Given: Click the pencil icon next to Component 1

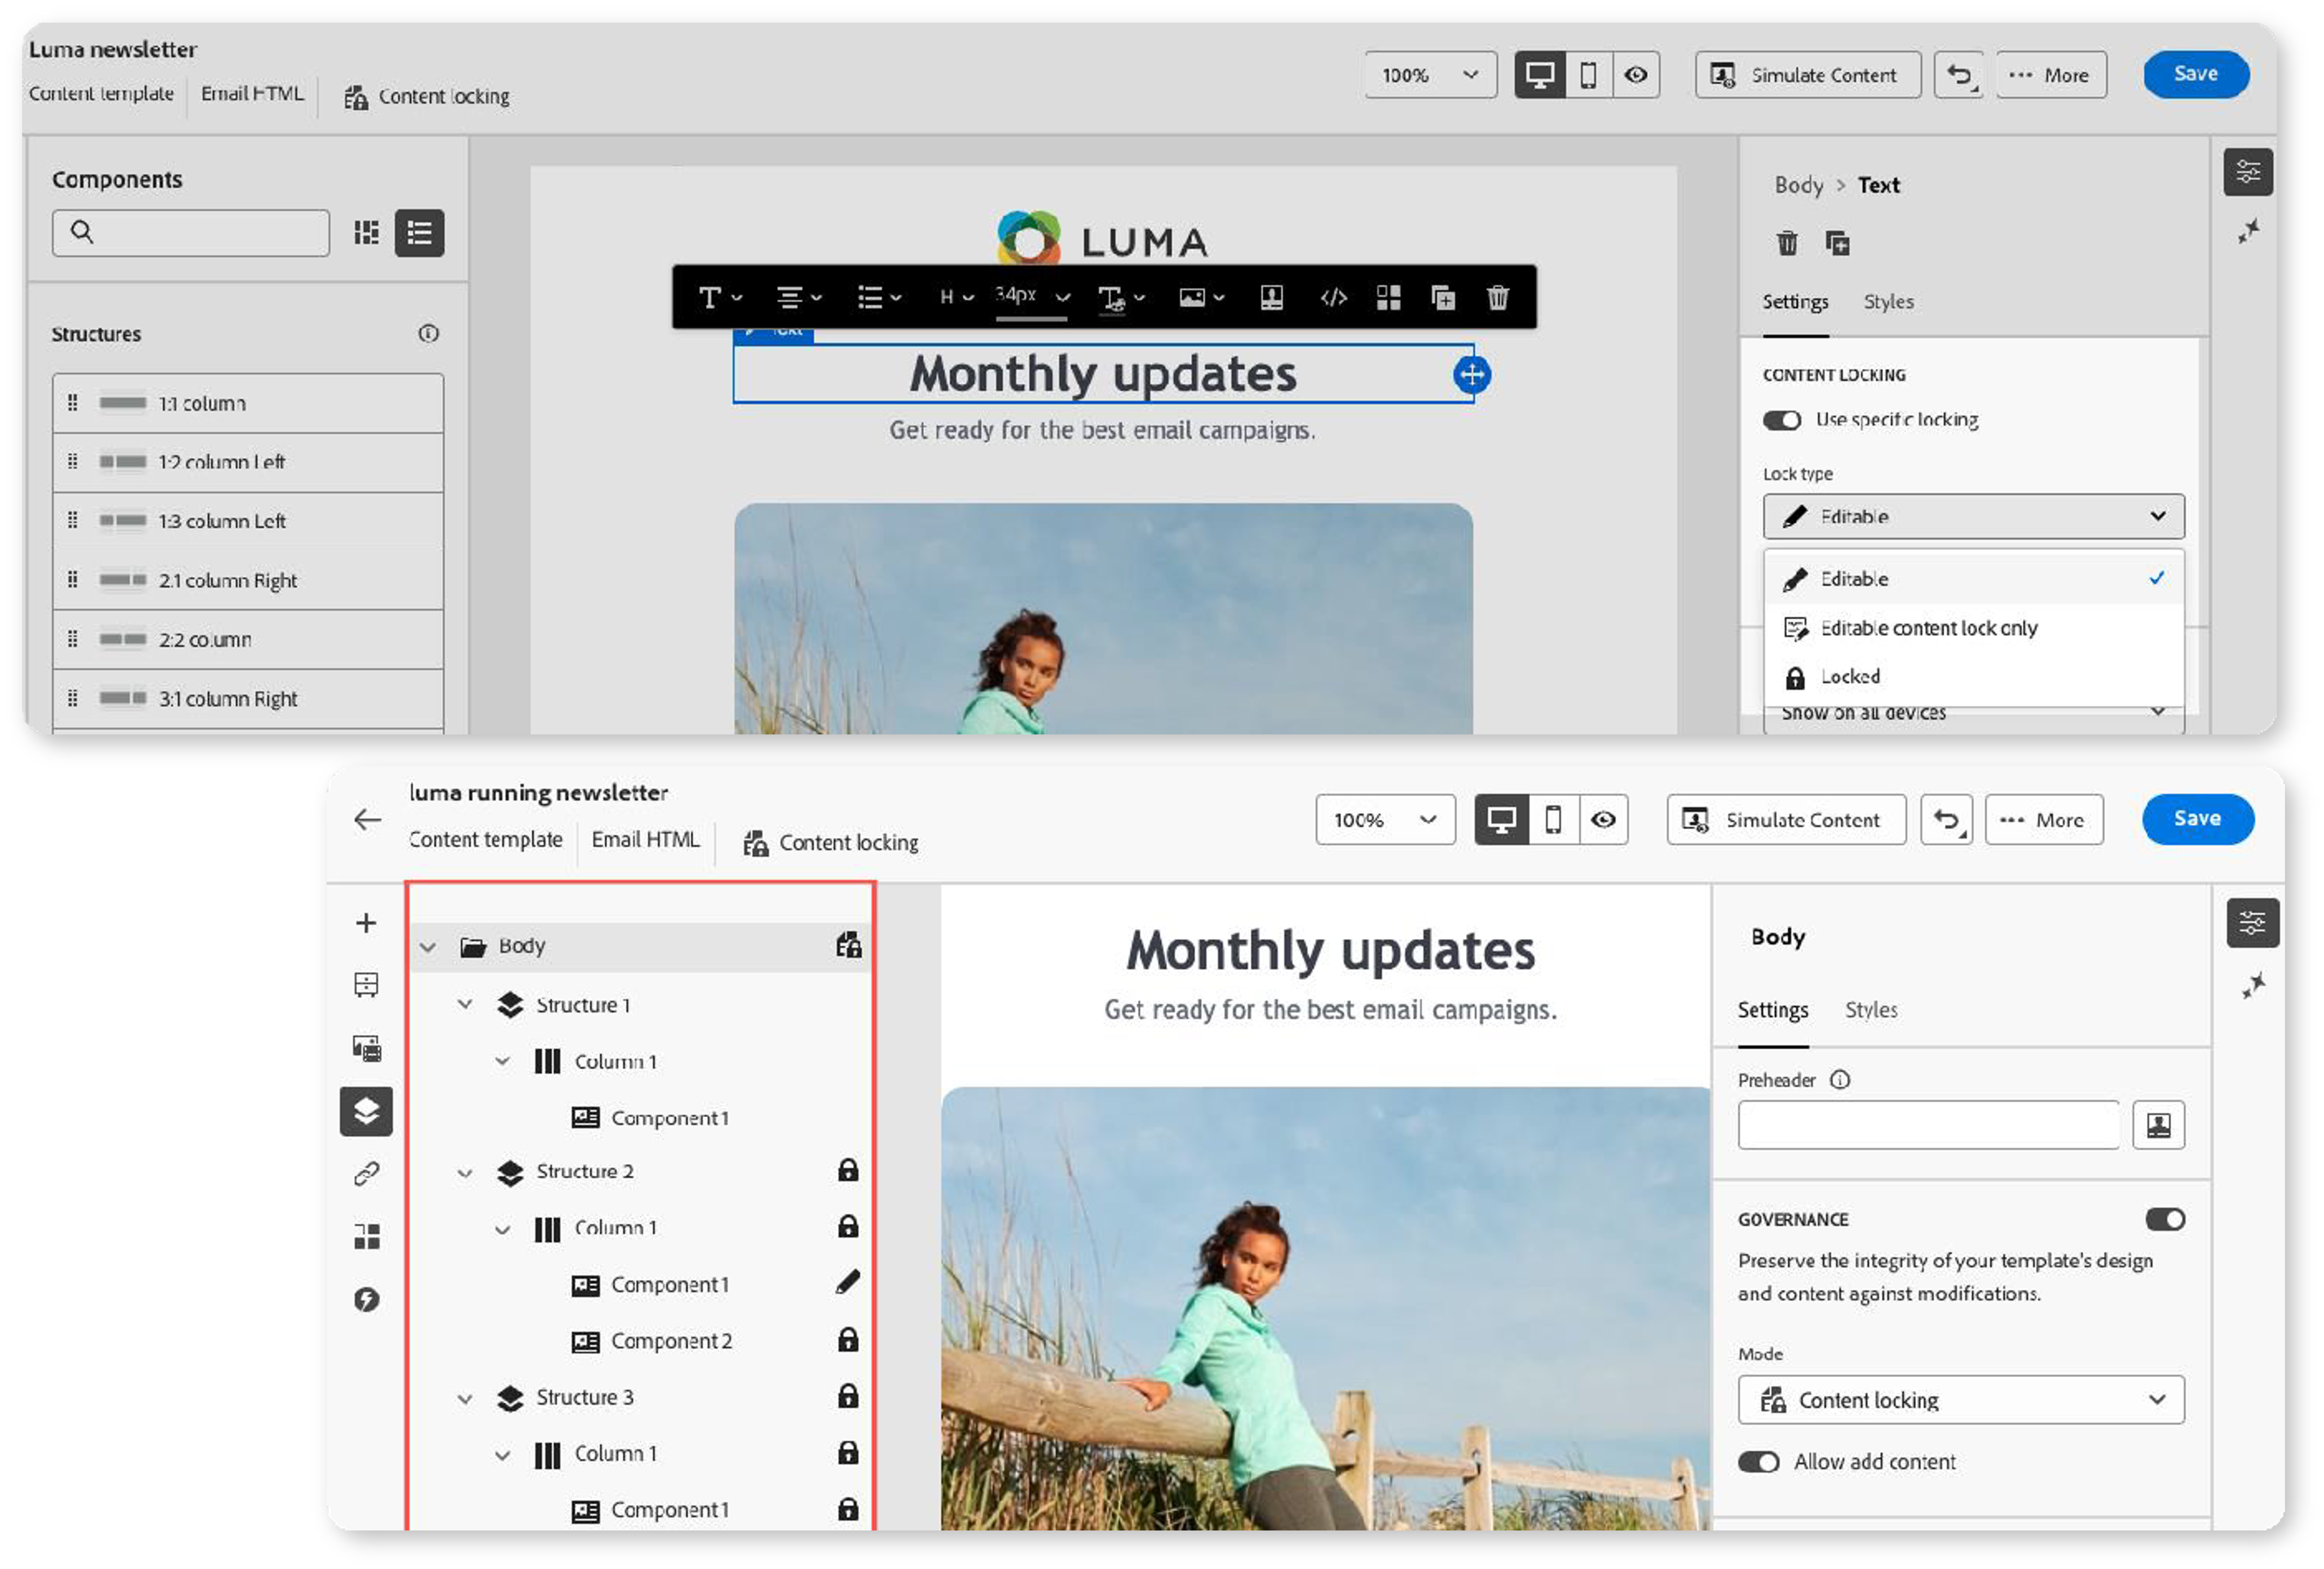Looking at the screenshot, I should click(847, 1282).
